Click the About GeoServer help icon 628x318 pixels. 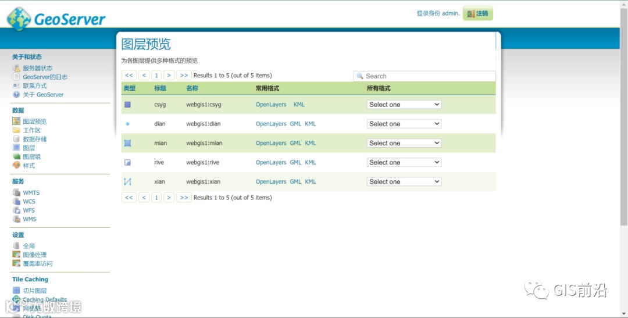tap(16, 95)
